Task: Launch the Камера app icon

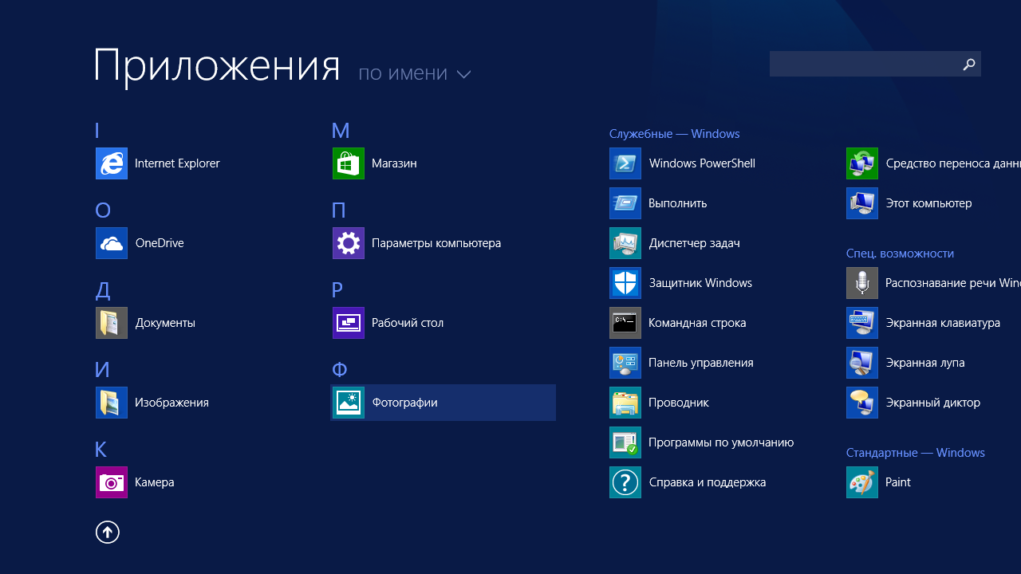Action: 112,482
